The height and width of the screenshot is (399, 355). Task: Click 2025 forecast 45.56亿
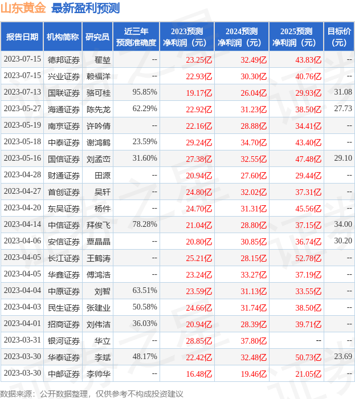[308, 209]
